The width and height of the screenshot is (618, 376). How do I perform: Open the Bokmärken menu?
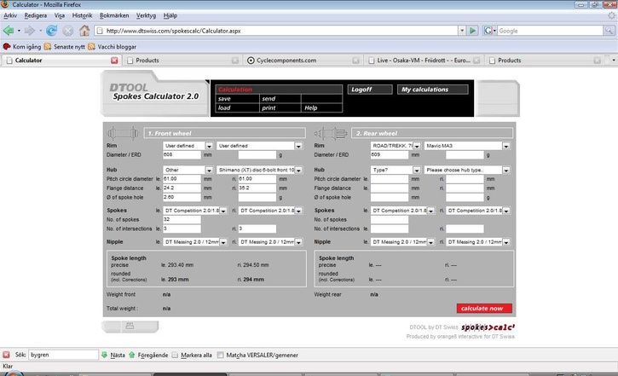[x=114, y=15]
